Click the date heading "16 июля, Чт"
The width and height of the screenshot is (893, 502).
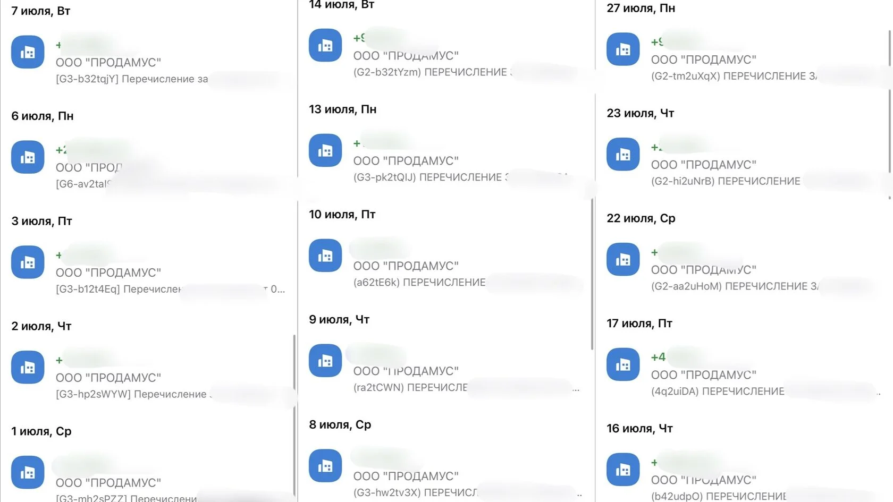(x=640, y=429)
